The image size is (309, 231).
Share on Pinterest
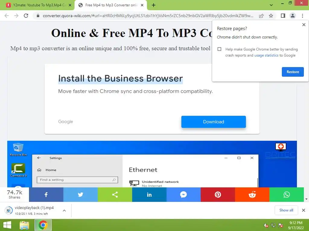point(218,195)
